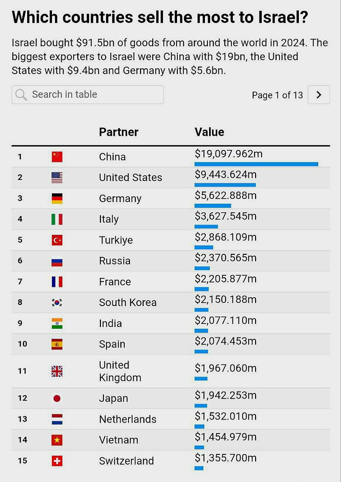Click the Russia row value $2,370.565m
This screenshot has width=341, height=482.
point(226,258)
